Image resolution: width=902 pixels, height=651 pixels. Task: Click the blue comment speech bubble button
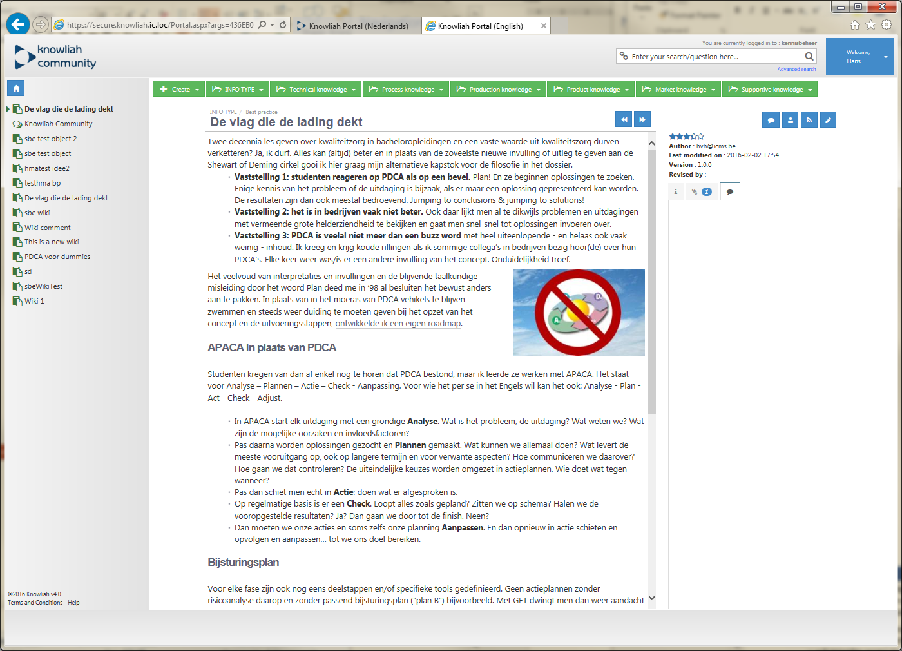(x=771, y=120)
